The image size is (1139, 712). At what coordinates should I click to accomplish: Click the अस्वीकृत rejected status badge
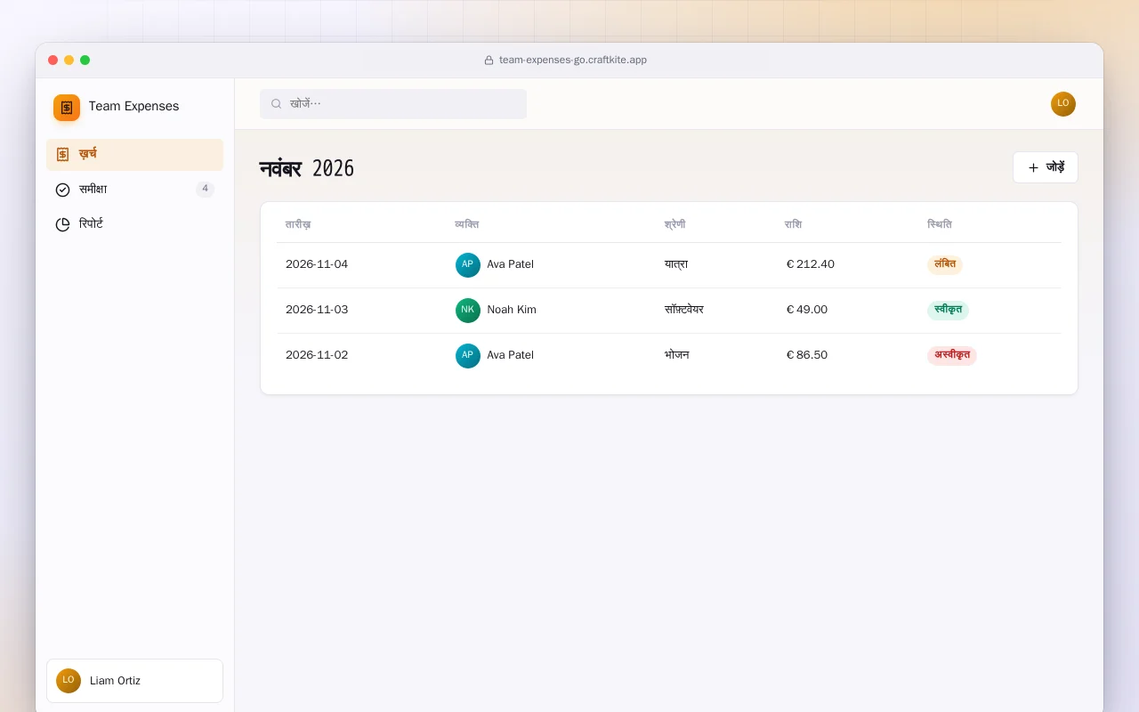[x=952, y=355]
